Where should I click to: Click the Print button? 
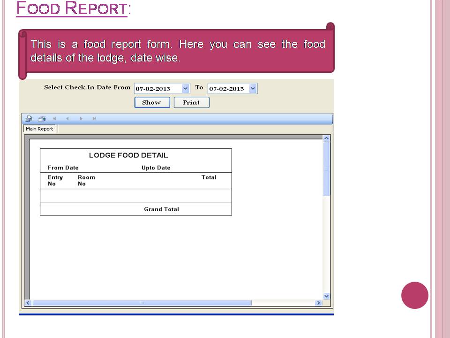tap(191, 103)
